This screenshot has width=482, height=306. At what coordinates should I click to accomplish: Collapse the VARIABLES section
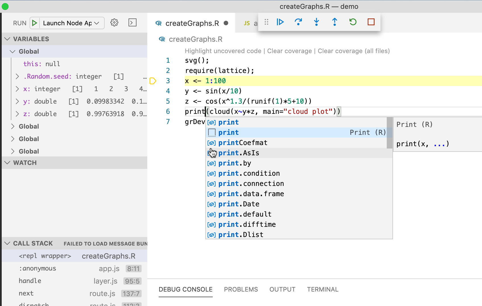8,39
